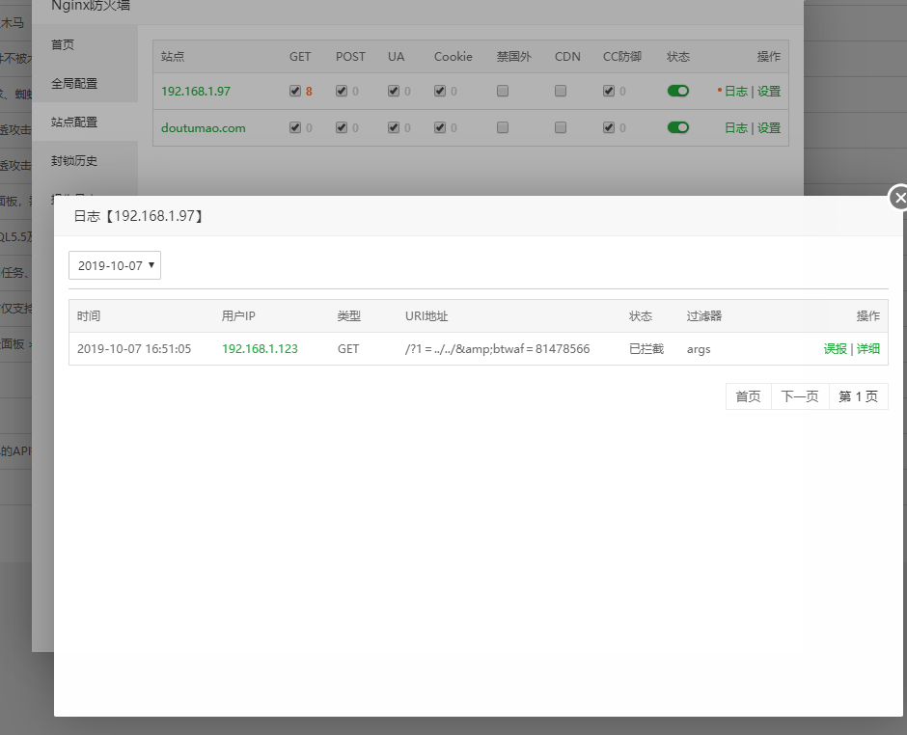Toggle UA checkbox for 192.168.1.97

point(394,91)
